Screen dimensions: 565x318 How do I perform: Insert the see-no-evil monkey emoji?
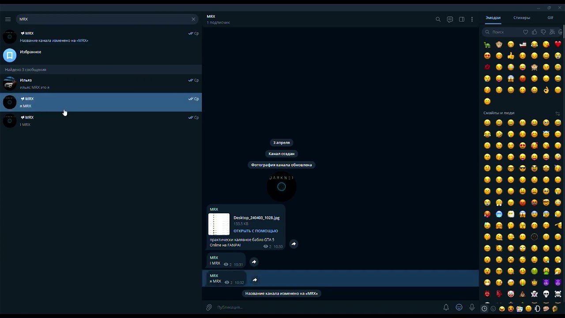535,67
